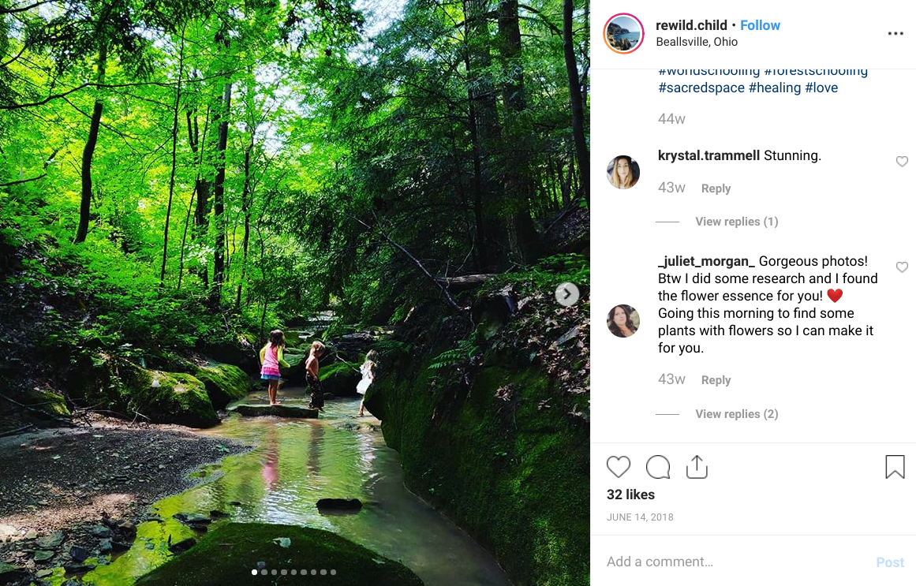The height and width of the screenshot is (586, 916).
Task: Save post with bookmark icon
Action: (895, 468)
